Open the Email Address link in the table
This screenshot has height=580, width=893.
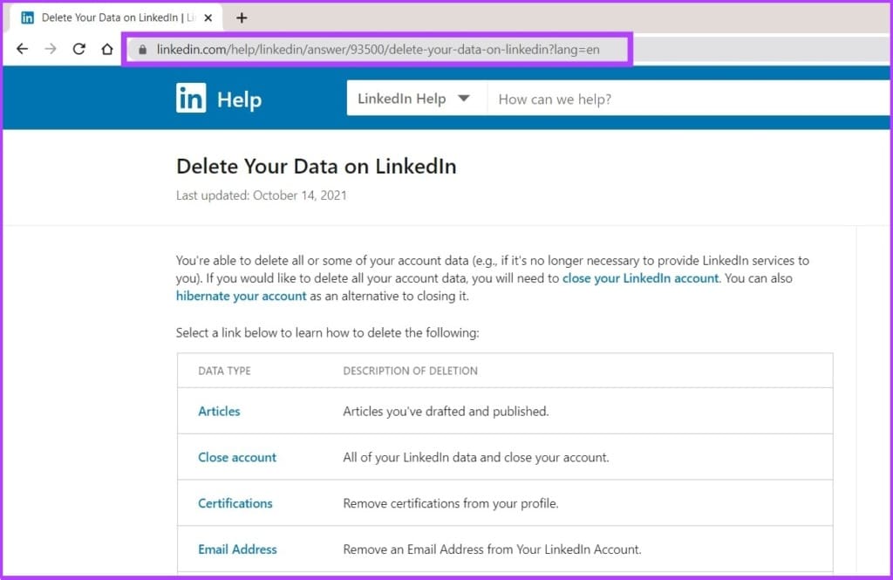tap(237, 549)
